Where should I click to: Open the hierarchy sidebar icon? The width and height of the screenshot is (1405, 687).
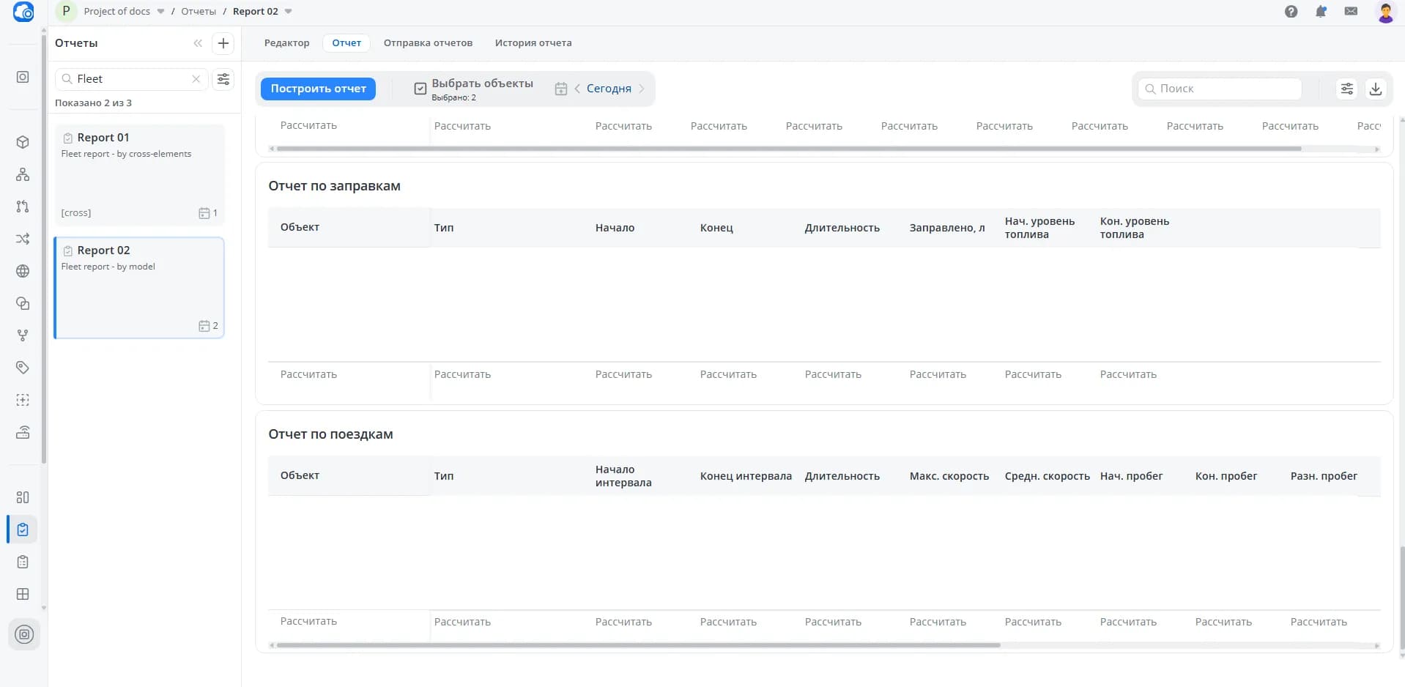[x=23, y=174]
